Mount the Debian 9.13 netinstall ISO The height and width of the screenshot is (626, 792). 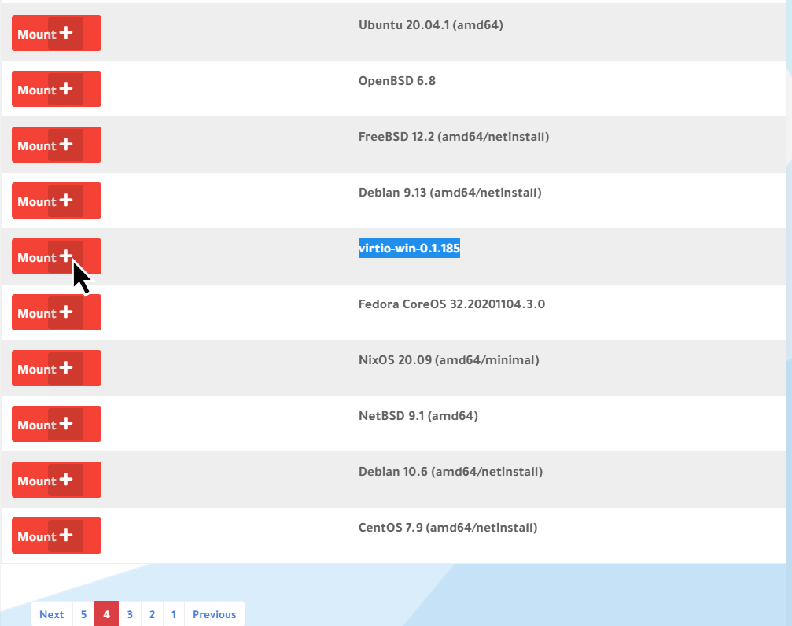point(57,201)
